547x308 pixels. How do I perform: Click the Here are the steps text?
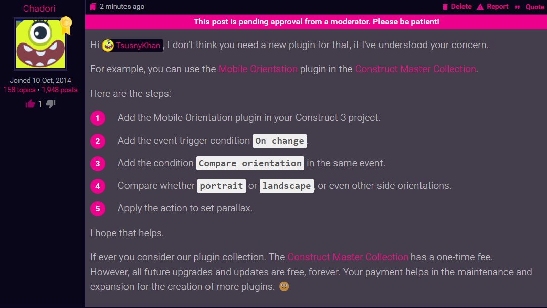[x=131, y=94]
